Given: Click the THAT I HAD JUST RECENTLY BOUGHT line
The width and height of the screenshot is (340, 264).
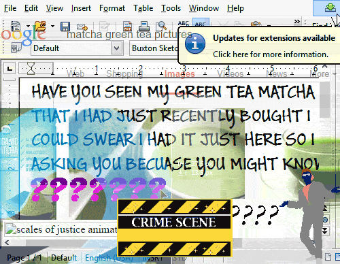Looking at the screenshot, I should (171, 117).
